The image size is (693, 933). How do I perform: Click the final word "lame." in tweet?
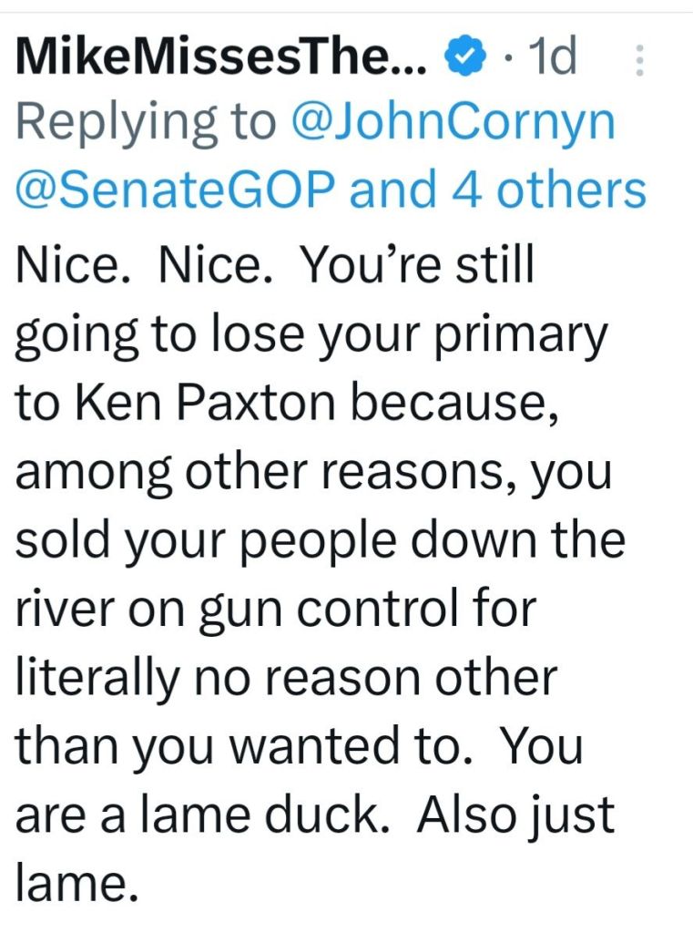click(x=76, y=881)
